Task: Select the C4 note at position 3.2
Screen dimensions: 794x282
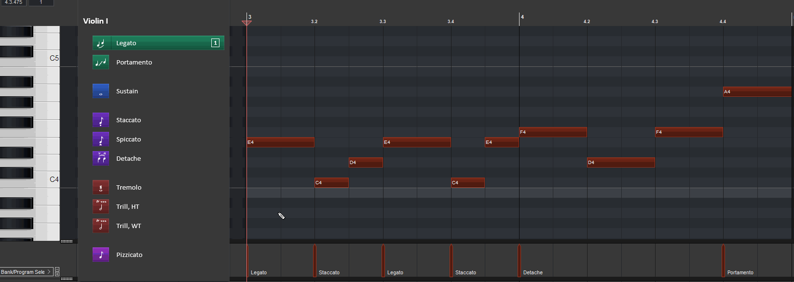Action: [x=331, y=182]
